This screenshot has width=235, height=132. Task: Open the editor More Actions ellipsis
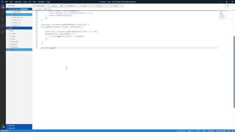click(x=232, y=6)
